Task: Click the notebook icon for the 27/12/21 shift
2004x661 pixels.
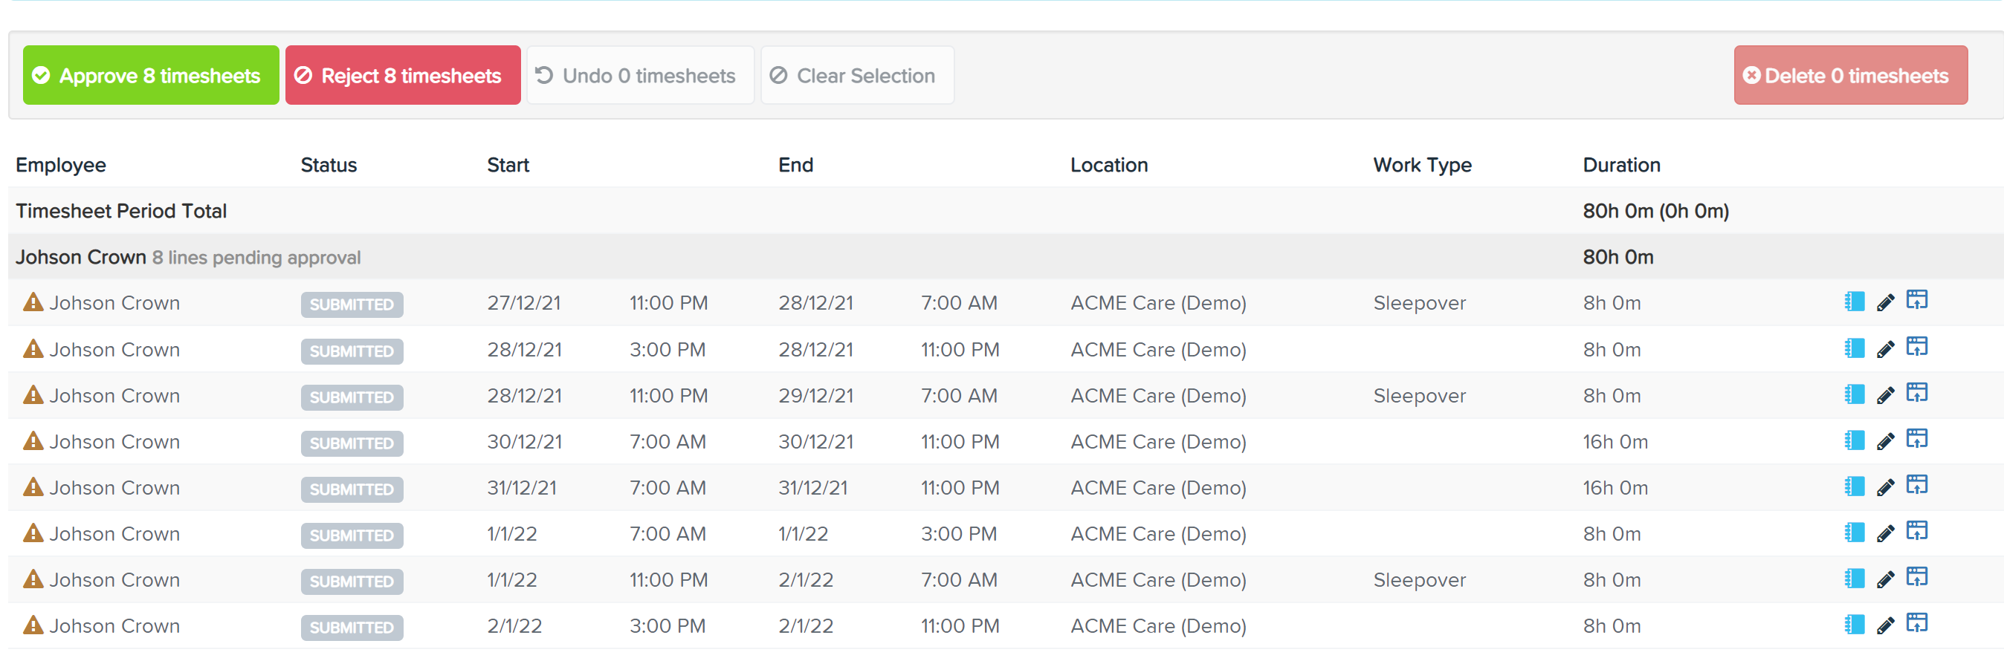Action: [x=1855, y=302]
